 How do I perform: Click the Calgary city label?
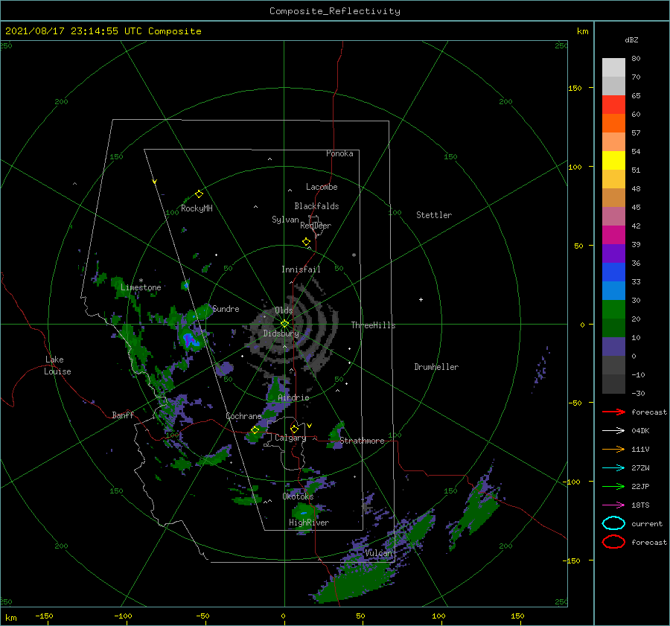pyautogui.click(x=290, y=438)
